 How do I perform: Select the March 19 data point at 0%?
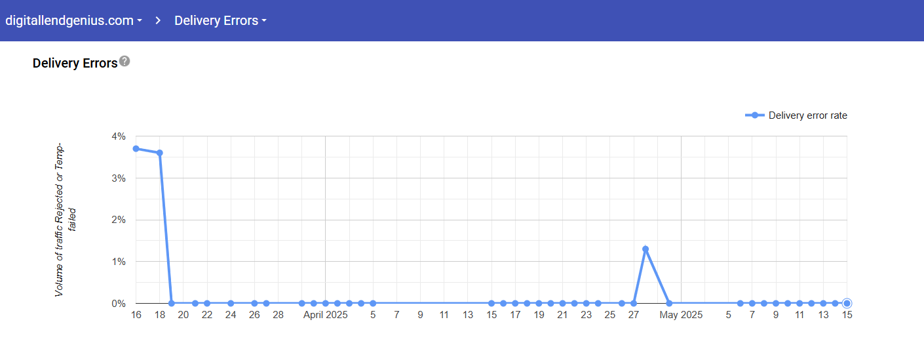172,303
